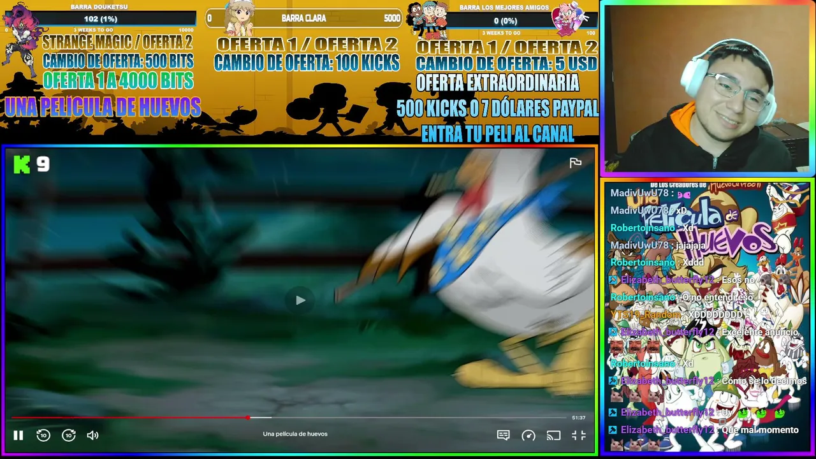
Task: Click "500 KICKS O 7 DÓLARES PAYPAL" text
Action: click(x=497, y=109)
